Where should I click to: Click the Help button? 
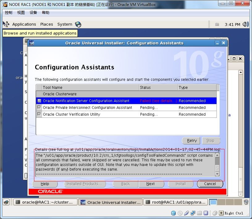click(x=45, y=184)
